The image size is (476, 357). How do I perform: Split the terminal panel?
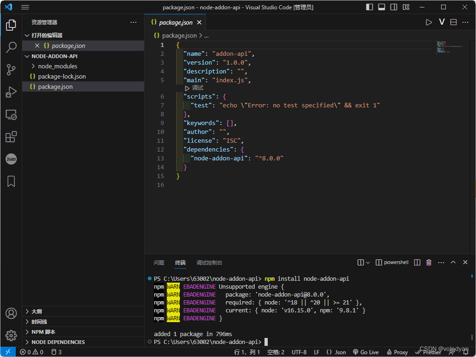[x=417, y=262]
